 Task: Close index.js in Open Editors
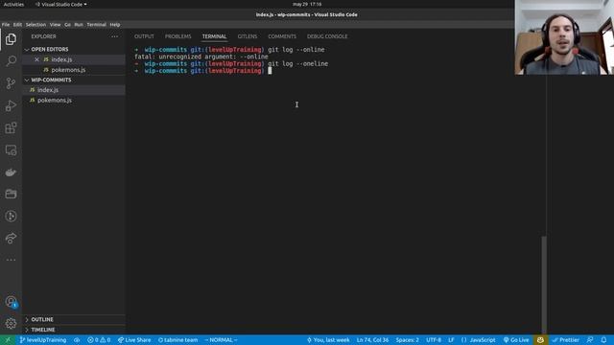(36, 59)
